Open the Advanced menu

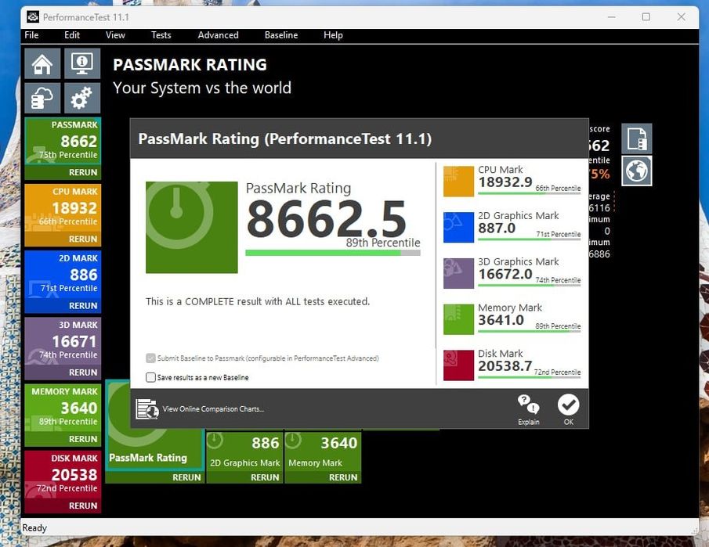coord(218,35)
